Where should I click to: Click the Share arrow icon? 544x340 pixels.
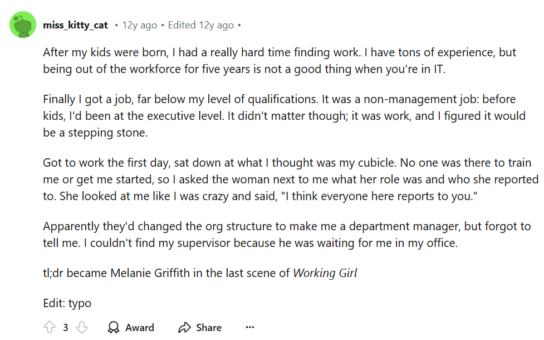tap(184, 327)
